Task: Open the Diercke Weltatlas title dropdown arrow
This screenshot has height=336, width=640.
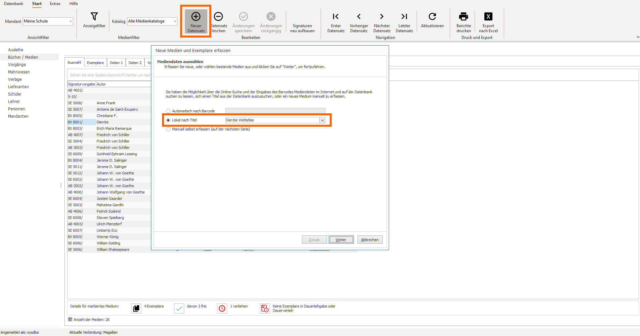Action: tap(322, 120)
